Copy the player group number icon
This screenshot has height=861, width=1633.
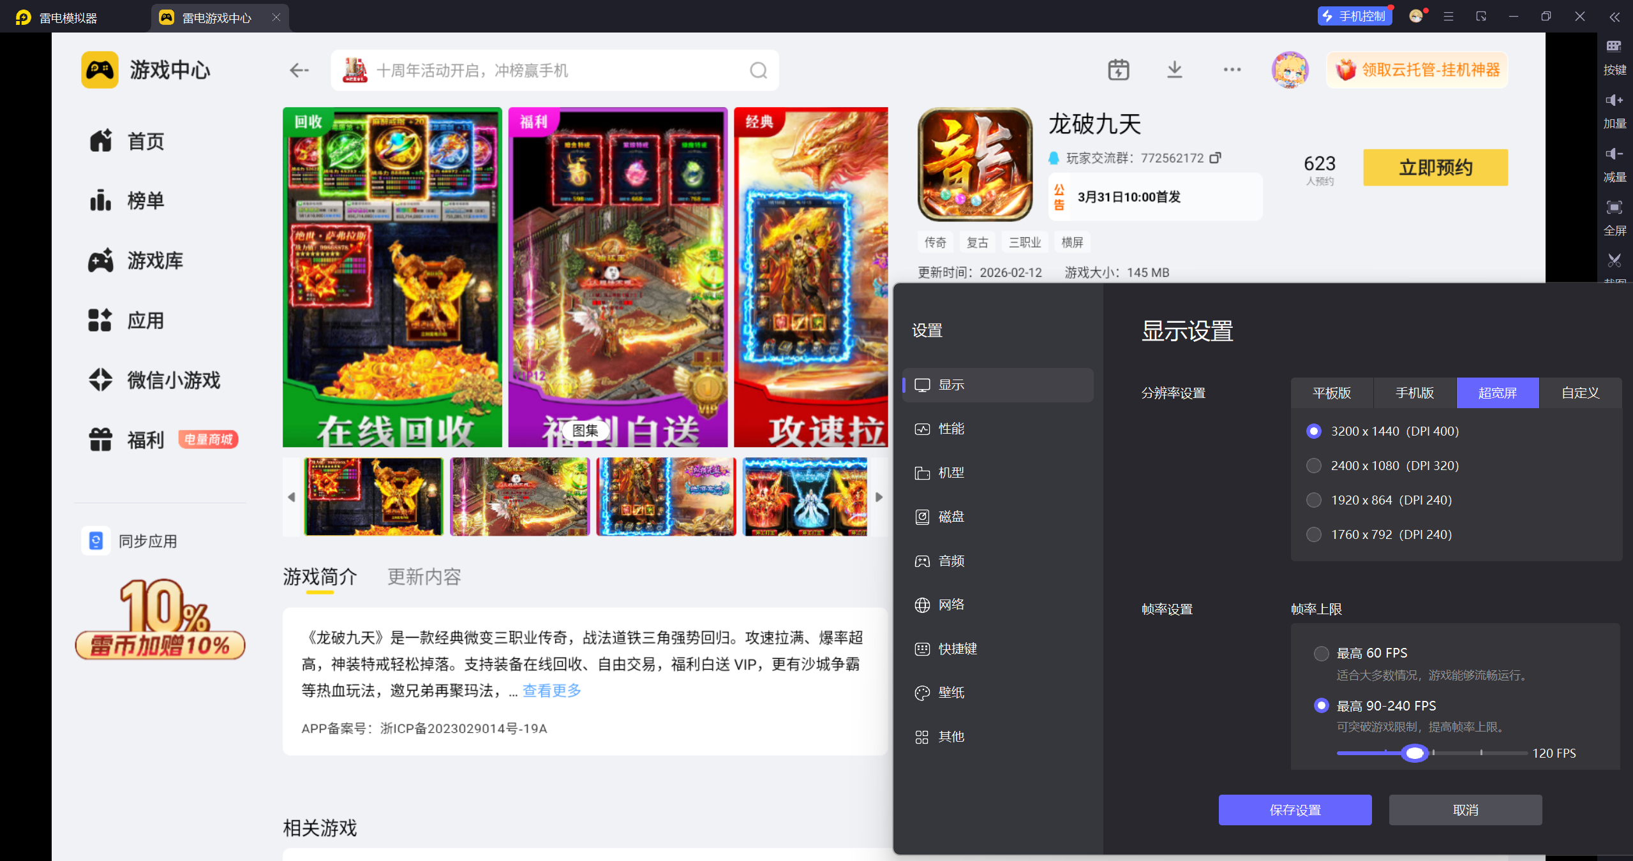click(1216, 158)
